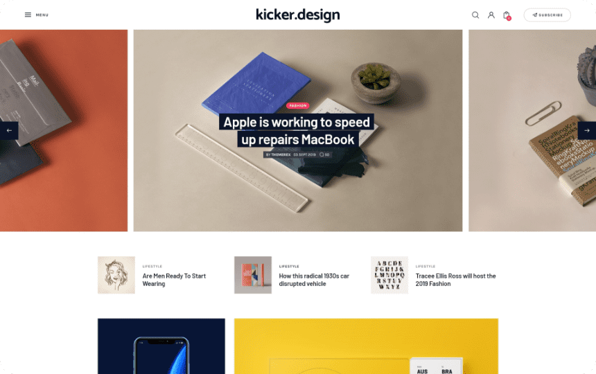Click the colorful book thumbnail
The height and width of the screenshot is (374, 596).
(253, 275)
